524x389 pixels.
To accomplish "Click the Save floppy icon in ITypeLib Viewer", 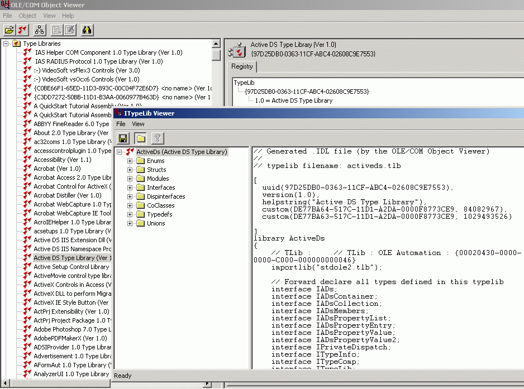I will [x=123, y=138].
